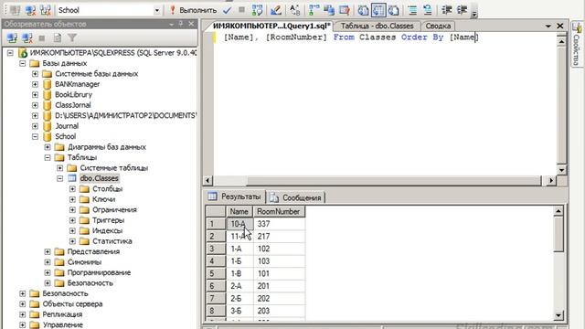Collapse the SQLEXPRESS server node
The width and height of the screenshot is (585, 329).
[10, 53]
